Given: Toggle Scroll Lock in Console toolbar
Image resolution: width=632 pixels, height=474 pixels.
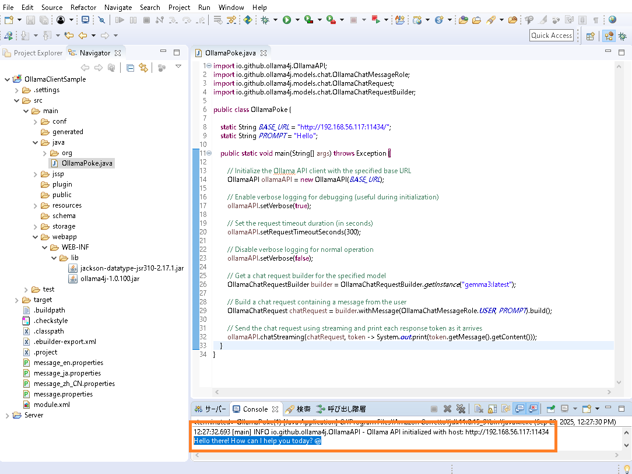Looking at the screenshot, I should (491, 409).
